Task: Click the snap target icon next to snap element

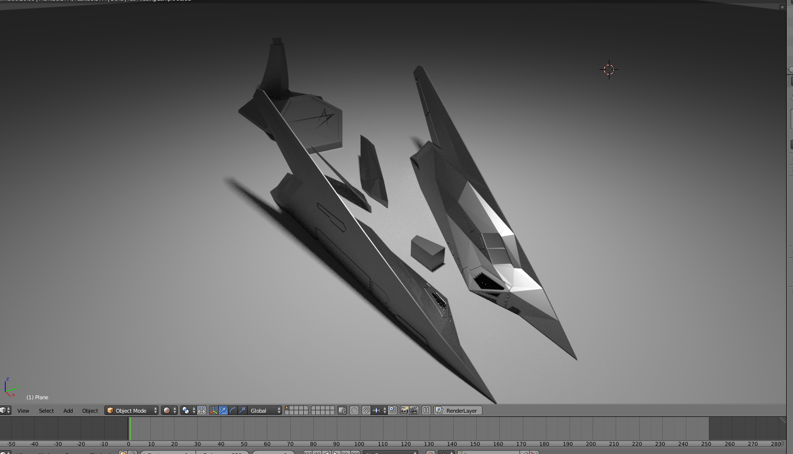Action: click(x=393, y=410)
